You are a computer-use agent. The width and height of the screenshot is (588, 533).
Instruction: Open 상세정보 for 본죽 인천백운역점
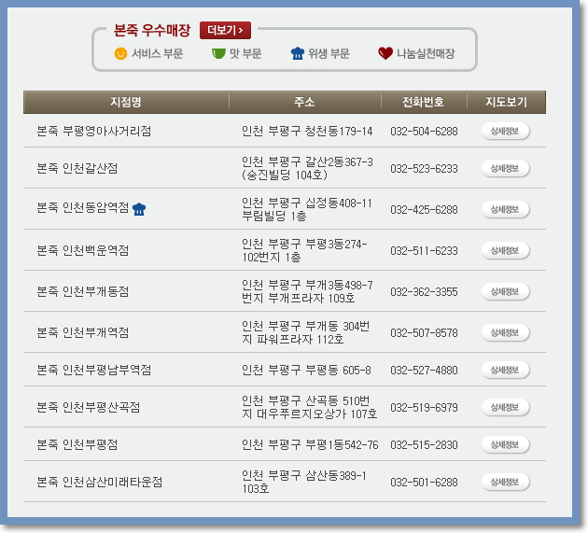[x=505, y=250]
